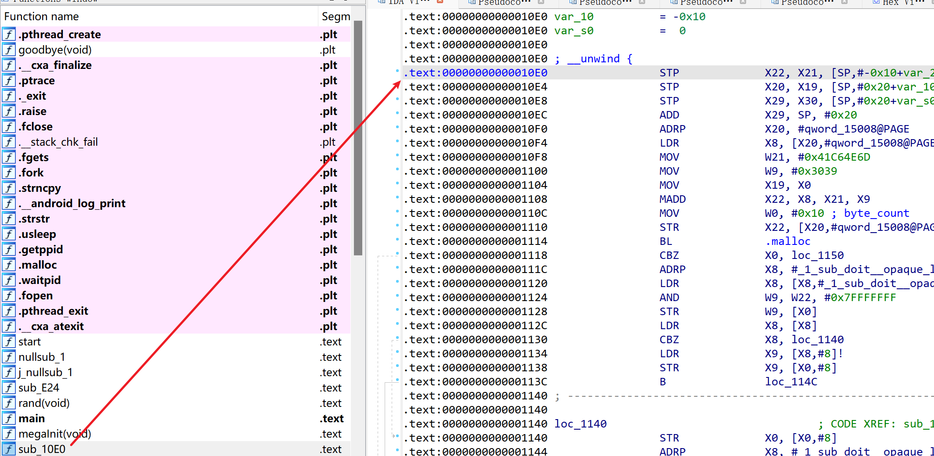Screen dimensions: 934x456
Task: Click the function icon next to start
Action: [9, 341]
